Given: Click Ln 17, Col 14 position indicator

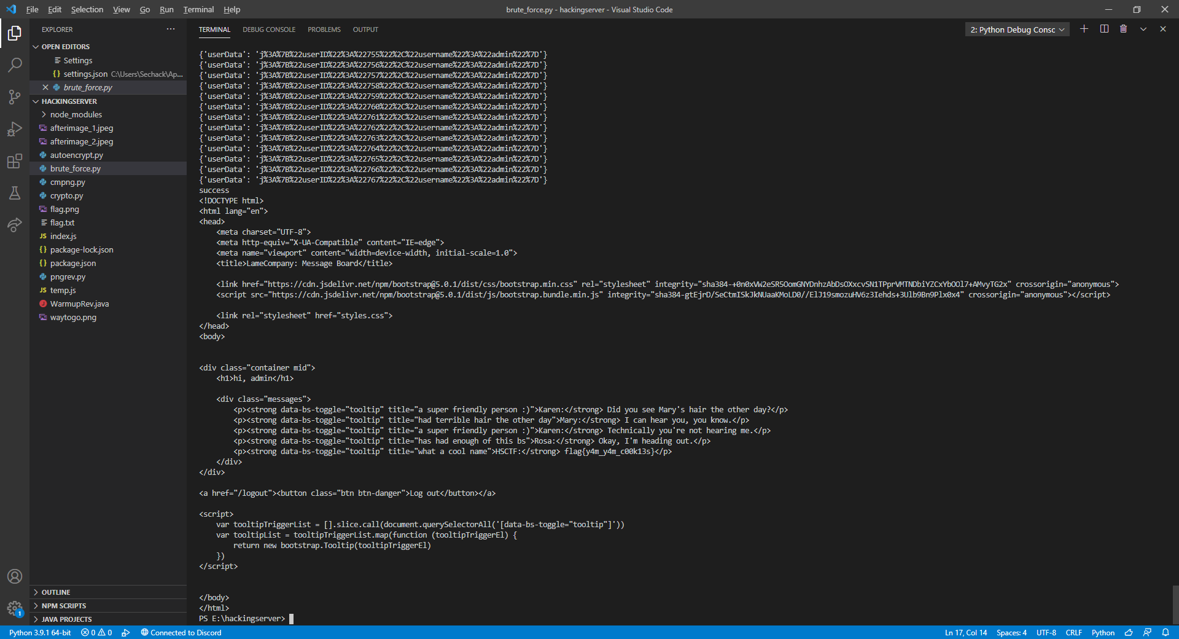Looking at the screenshot, I should (966, 632).
